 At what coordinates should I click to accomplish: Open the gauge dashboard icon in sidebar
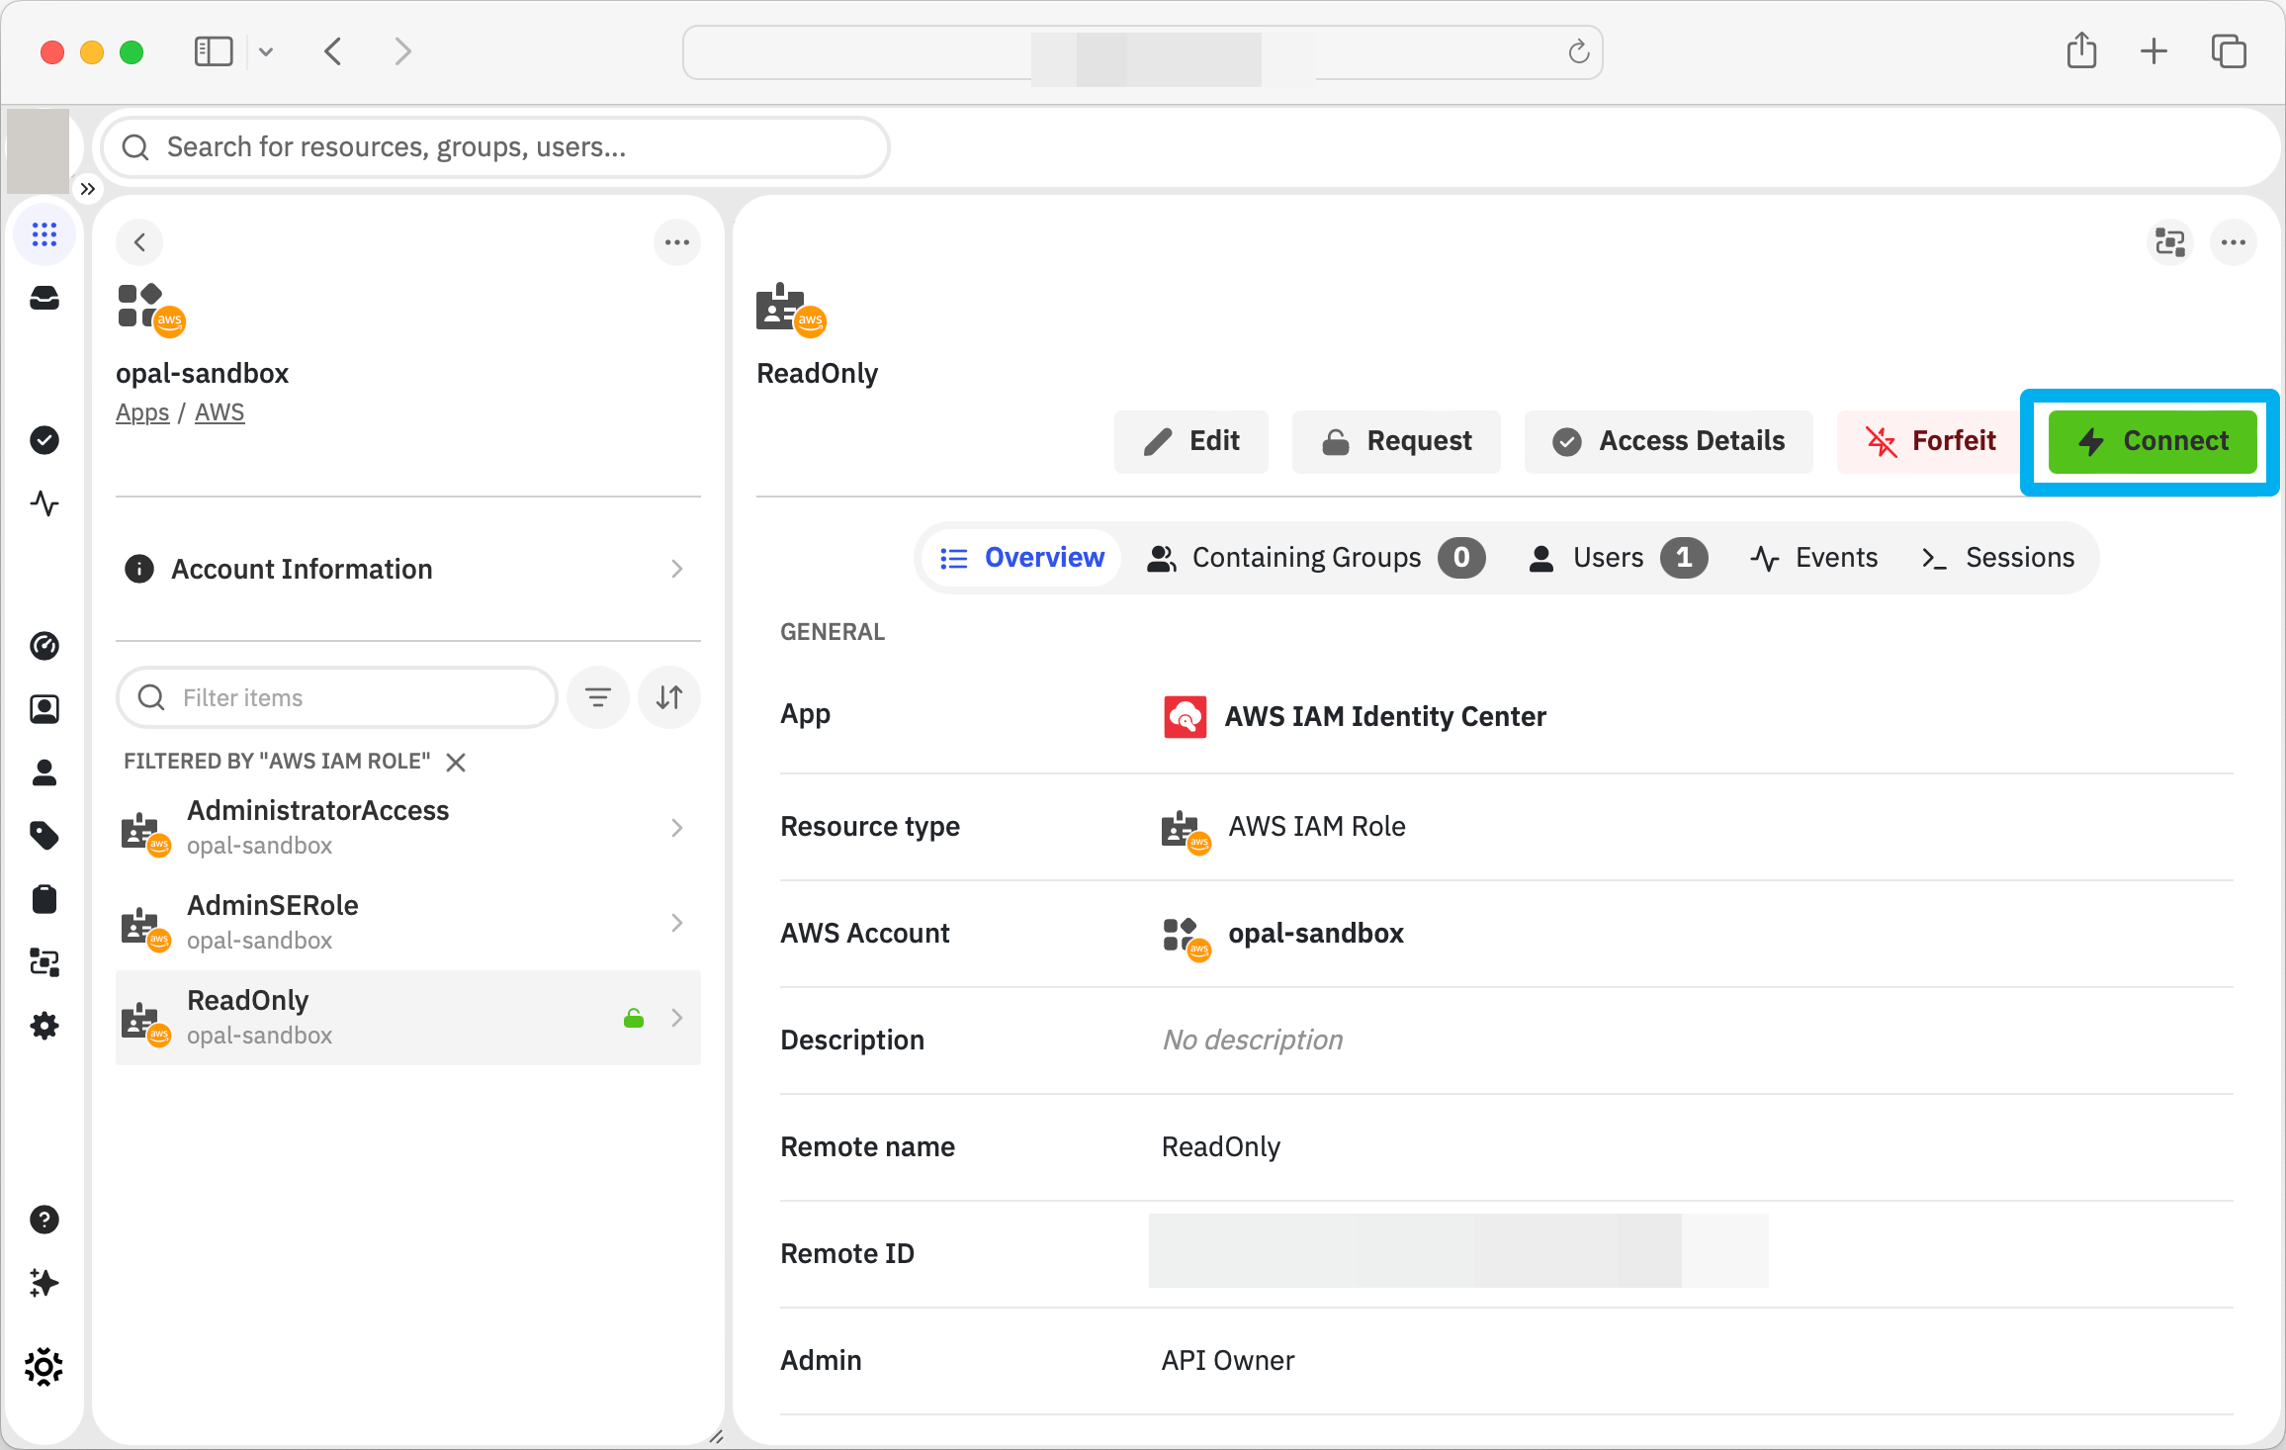point(44,646)
